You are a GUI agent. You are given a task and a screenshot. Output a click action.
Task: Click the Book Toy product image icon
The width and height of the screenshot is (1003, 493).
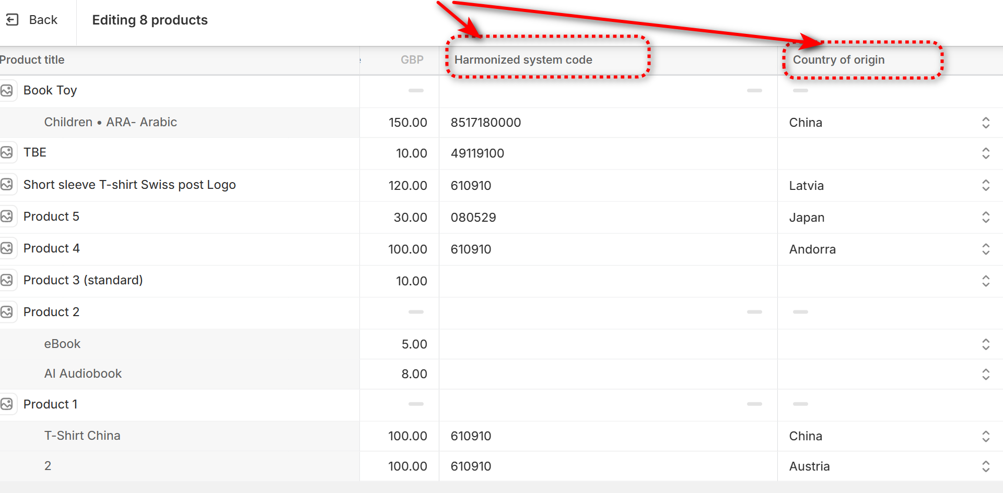click(7, 90)
